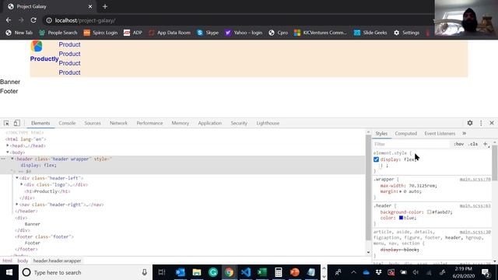Close the Project Galaxy browser tab
The width and height of the screenshot is (498, 280).
pos(90,6)
